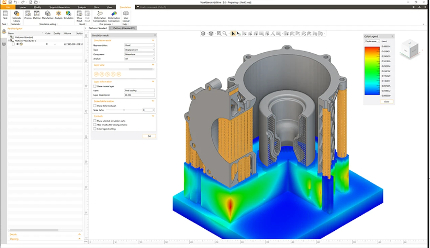This screenshot has width=430, height=248.
Task: Open the Deformation Compensation tool
Action: click(100, 16)
